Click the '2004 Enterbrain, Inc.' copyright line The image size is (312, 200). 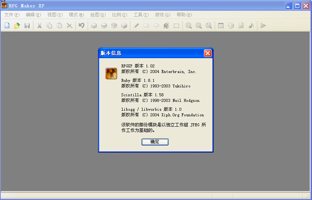click(x=159, y=71)
